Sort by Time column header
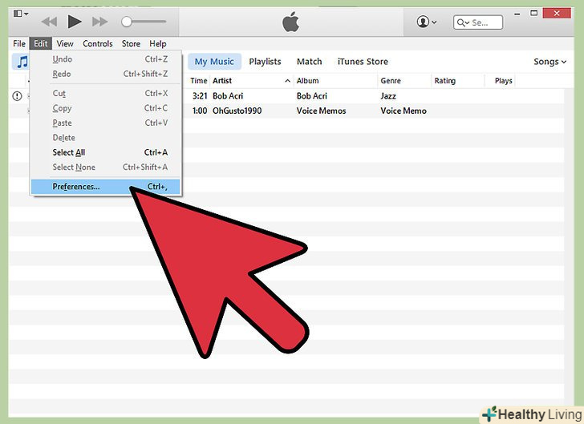 click(x=198, y=81)
